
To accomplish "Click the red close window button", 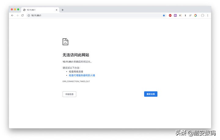I will 12,9.
